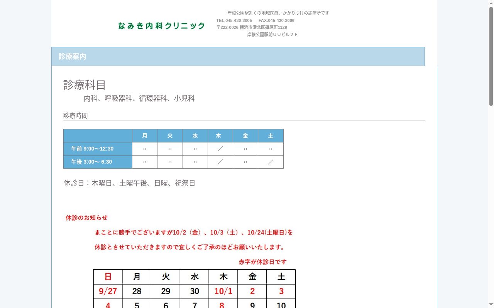The height and width of the screenshot is (308, 494).
Task: Click the Friday afternoon ○ cell
Action: coord(245,162)
